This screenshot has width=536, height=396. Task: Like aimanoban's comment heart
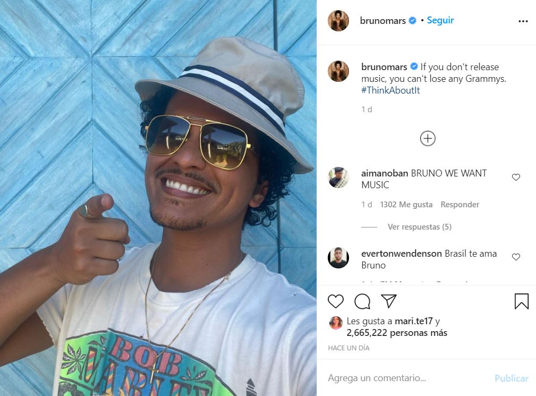(516, 177)
